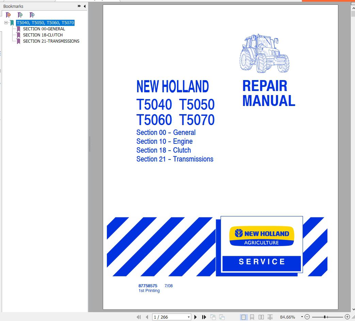Click the zoom out minus button
This screenshot has height=321, width=355.
[x=307, y=317]
